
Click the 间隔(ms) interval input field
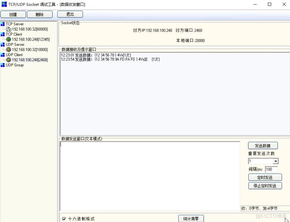pyautogui.click(x=272, y=169)
